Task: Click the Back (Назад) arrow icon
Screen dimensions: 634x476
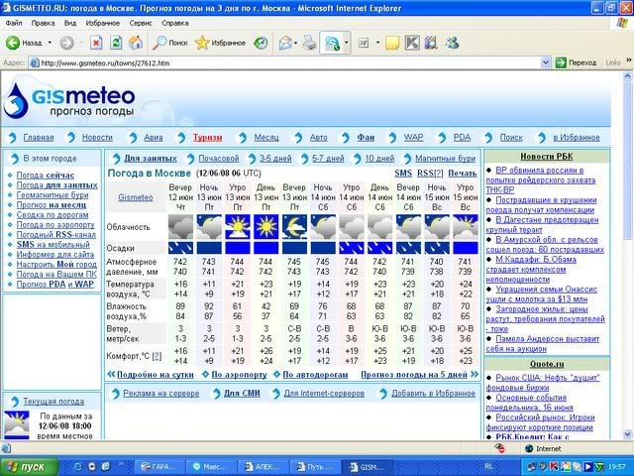Action: pos(14,43)
